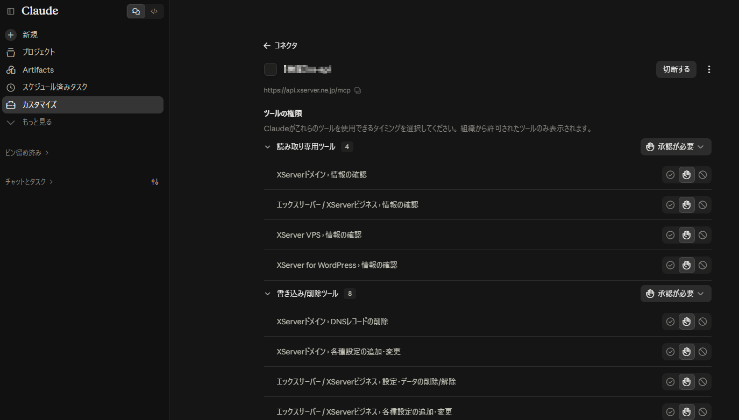The width and height of the screenshot is (739, 420).
Task: Always allow XServerドメイン 各種設定の追加・変更
Action: tap(670, 352)
